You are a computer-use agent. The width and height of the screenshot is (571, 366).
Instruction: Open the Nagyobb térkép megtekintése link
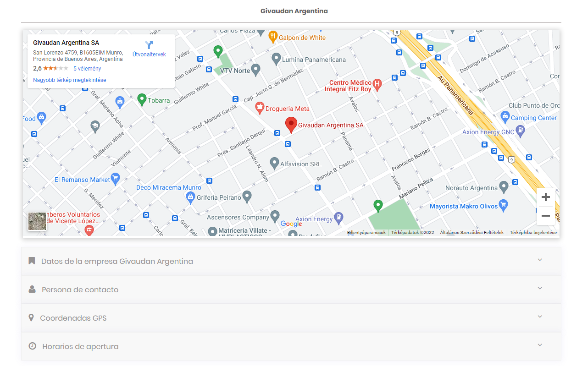[70, 80]
